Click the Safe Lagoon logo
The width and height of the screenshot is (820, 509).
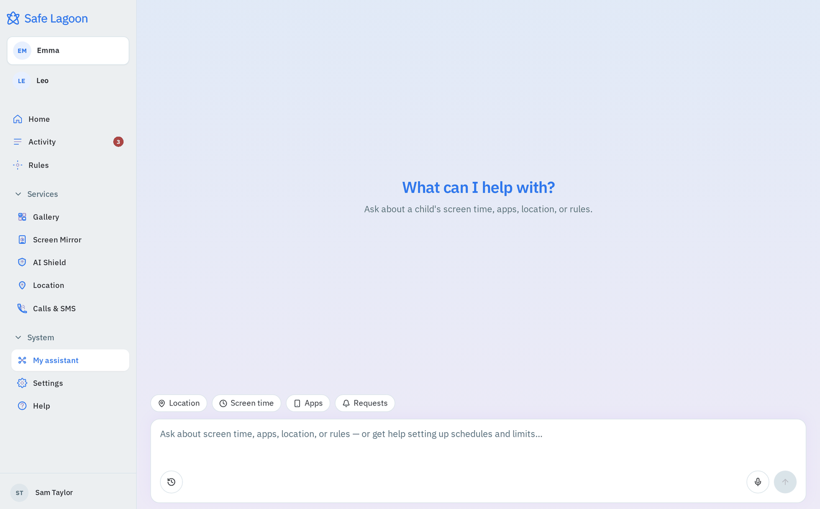47,18
